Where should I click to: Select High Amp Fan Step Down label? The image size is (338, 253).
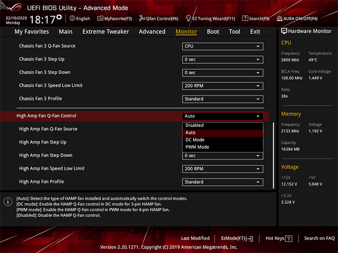coord(46,156)
